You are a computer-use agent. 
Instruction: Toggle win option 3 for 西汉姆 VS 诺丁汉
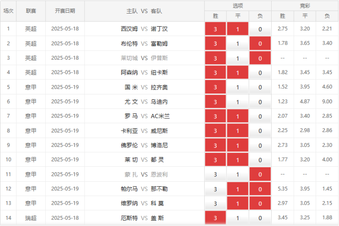(x=215, y=29)
